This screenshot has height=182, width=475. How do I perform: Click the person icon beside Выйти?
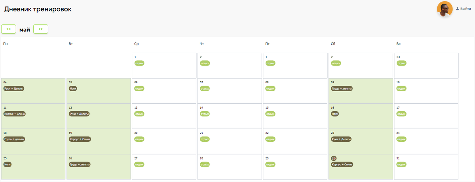[458, 9]
